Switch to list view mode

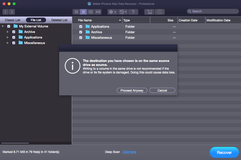[83, 12]
